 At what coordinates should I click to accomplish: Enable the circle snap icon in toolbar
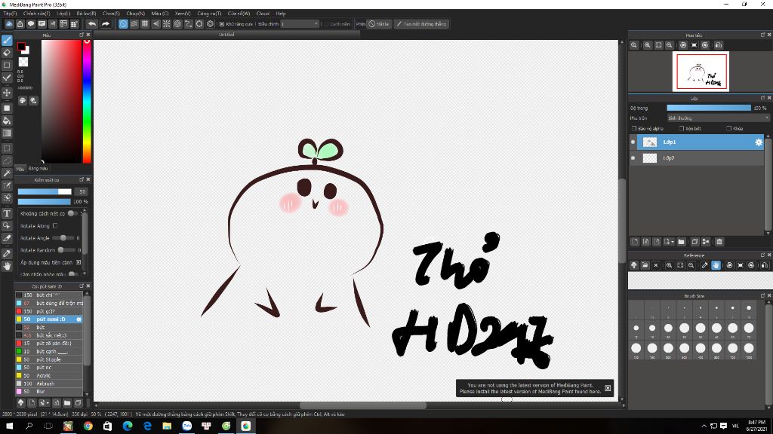tap(177, 23)
